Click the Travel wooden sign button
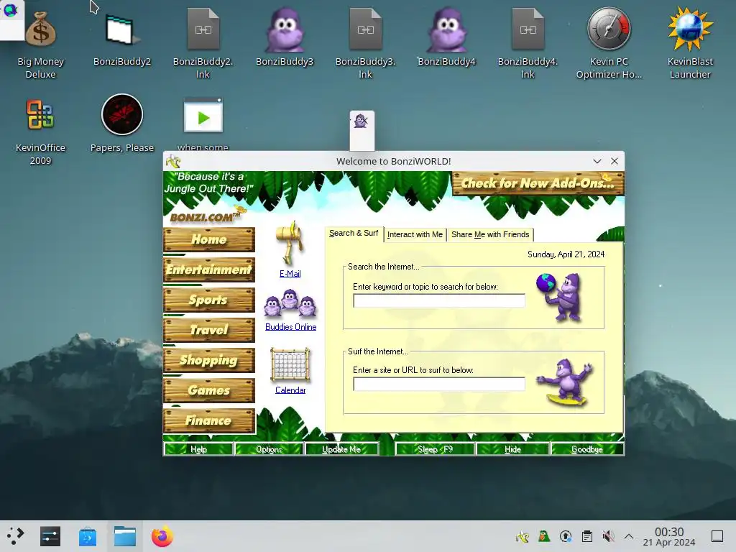736x552 pixels. coord(209,330)
